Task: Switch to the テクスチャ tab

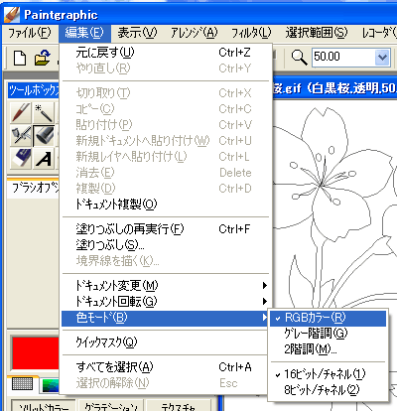Action: [x=178, y=406]
